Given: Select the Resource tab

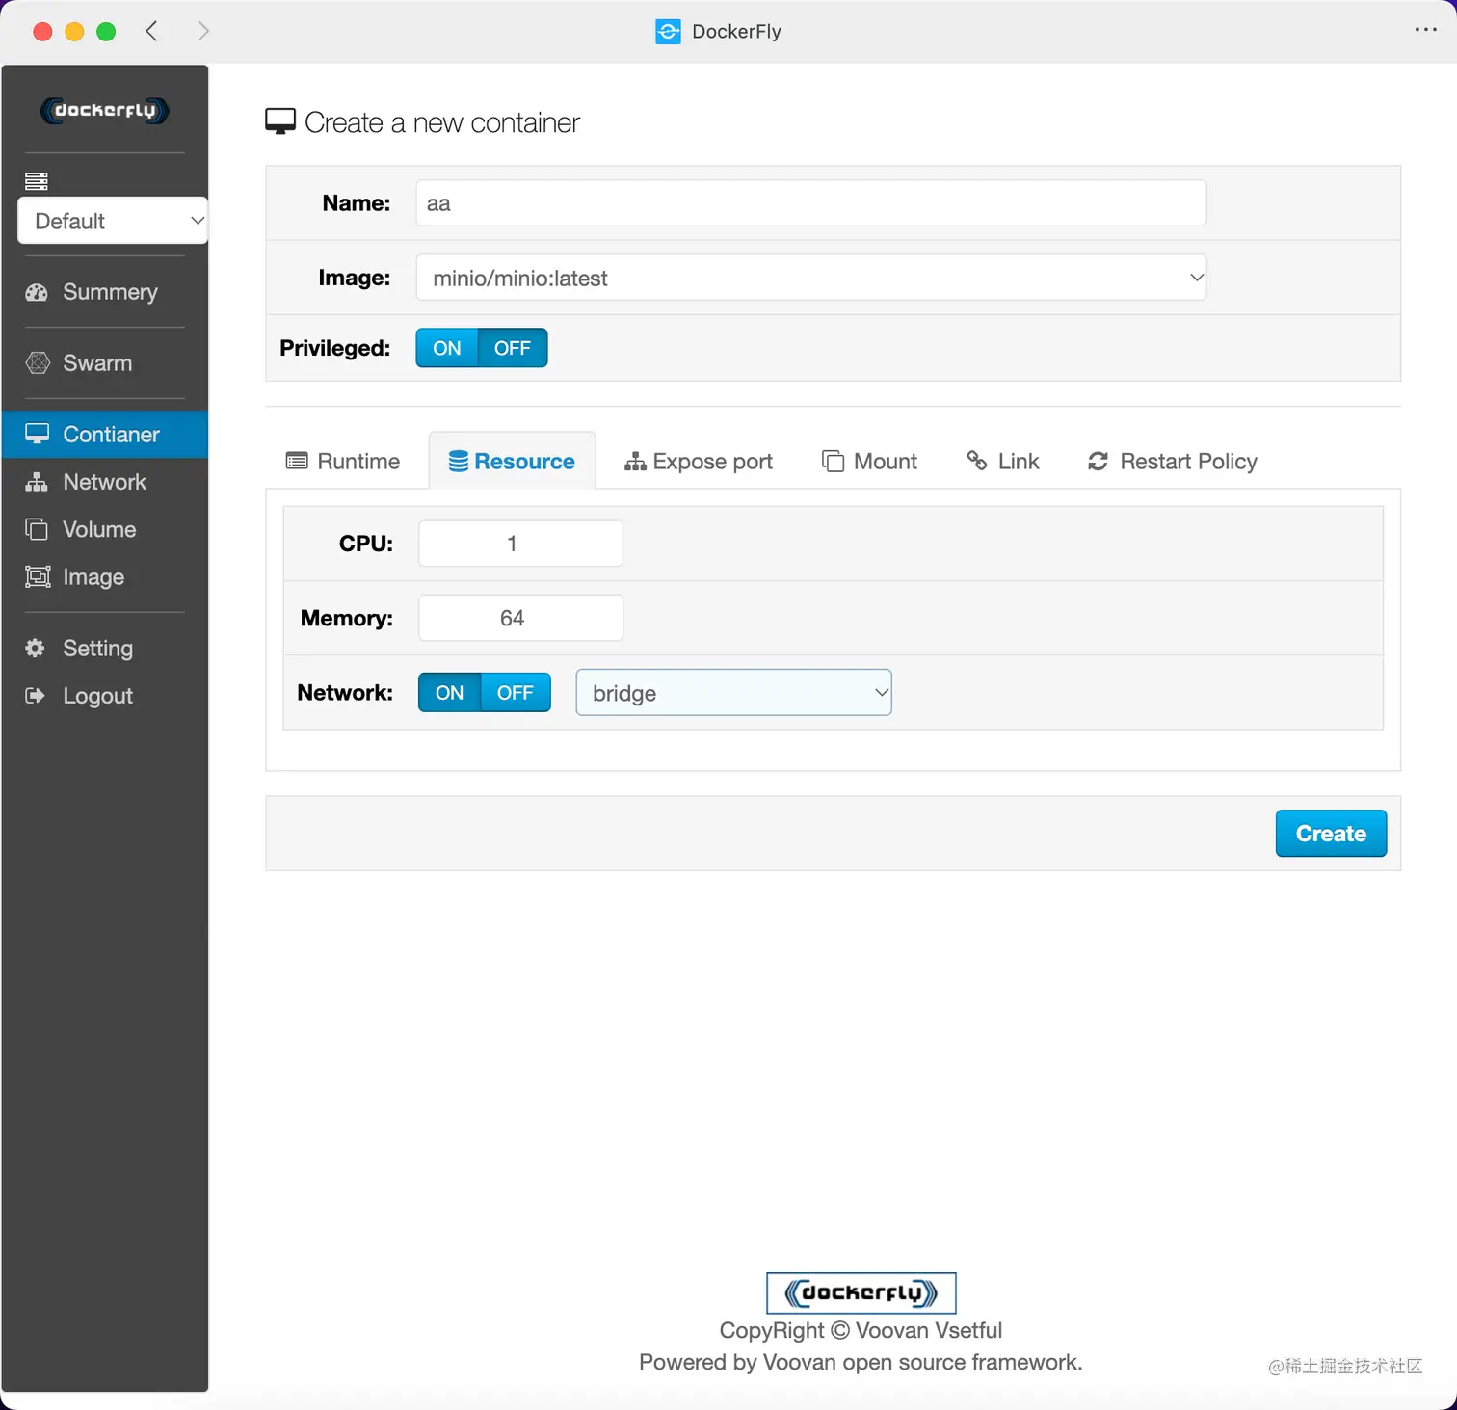Looking at the screenshot, I should [512, 462].
